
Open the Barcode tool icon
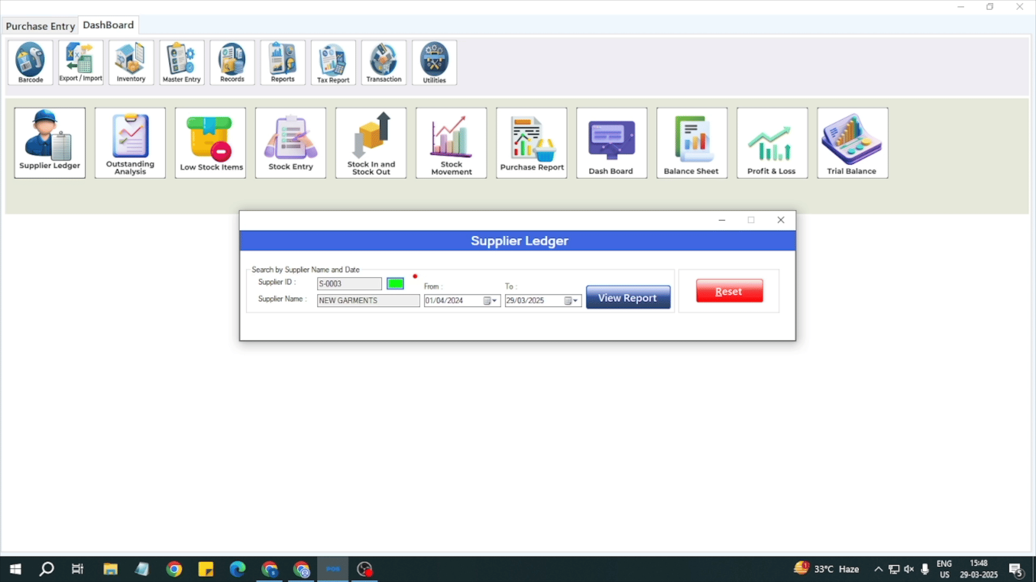click(x=30, y=63)
